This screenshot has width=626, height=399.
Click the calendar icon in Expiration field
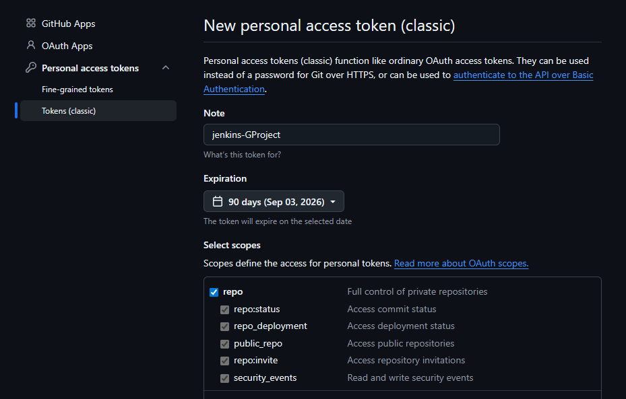[x=218, y=201]
